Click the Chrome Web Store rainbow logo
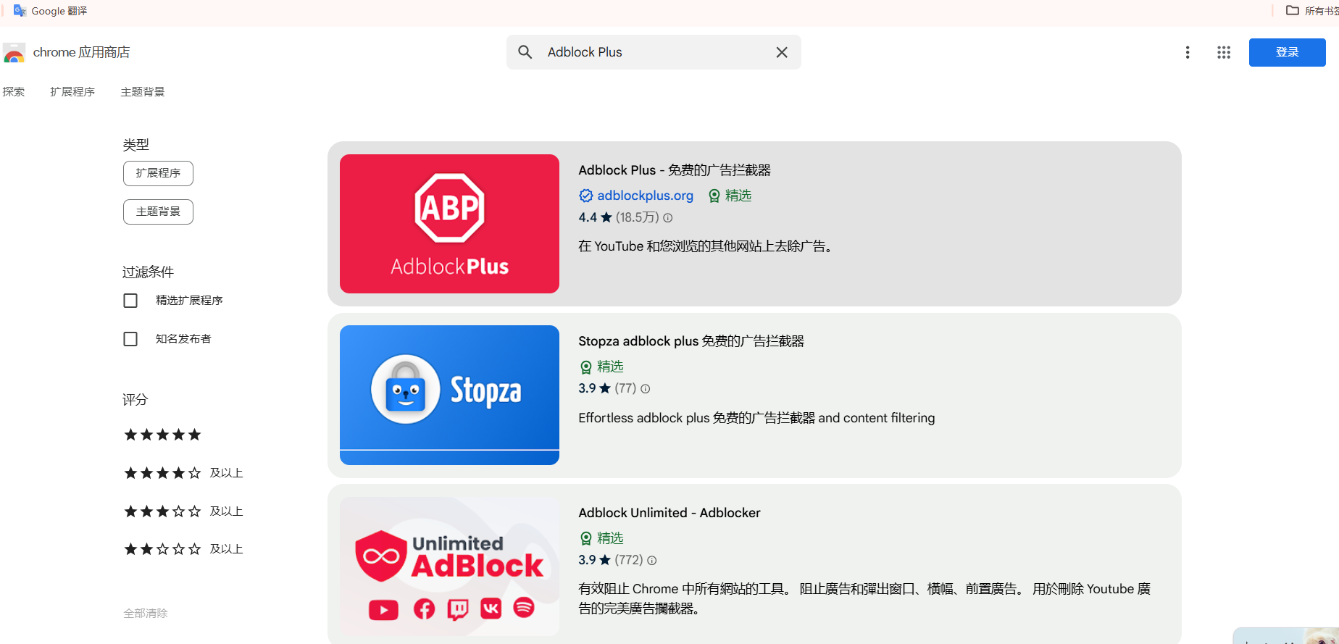The image size is (1339, 644). [x=14, y=53]
